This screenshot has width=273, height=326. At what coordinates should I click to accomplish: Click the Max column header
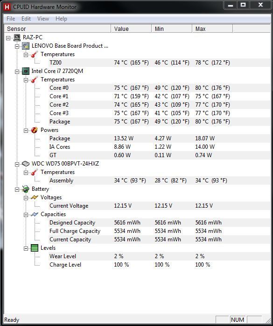pos(212,29)
